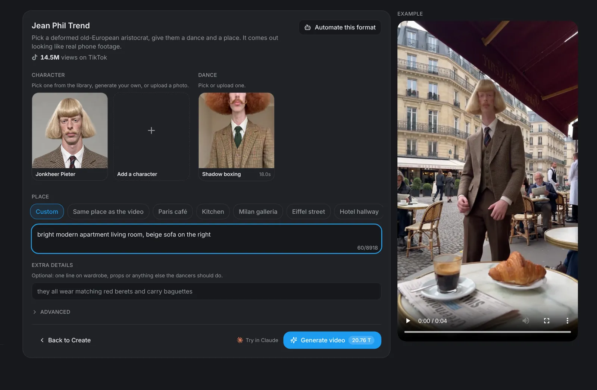Click the 14.5M views on TikTok text

74,57
